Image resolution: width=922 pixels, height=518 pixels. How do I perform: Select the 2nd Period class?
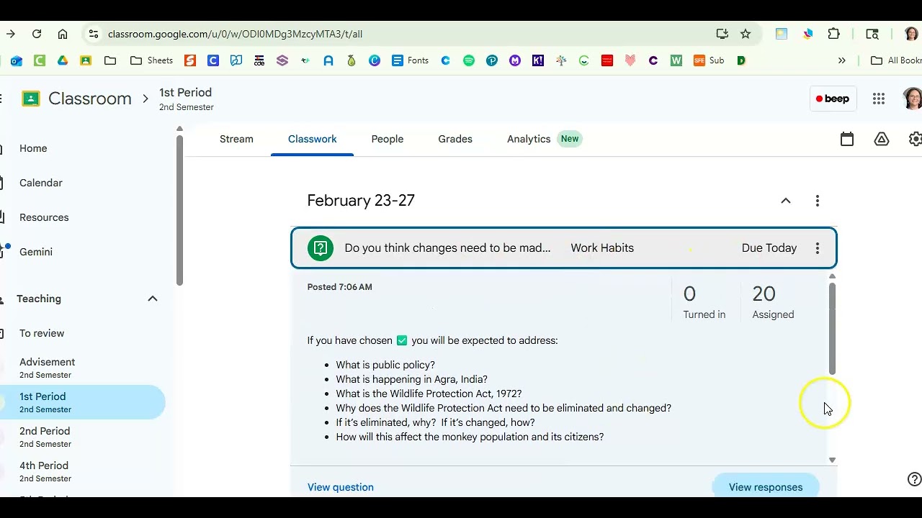click(45, 437)
